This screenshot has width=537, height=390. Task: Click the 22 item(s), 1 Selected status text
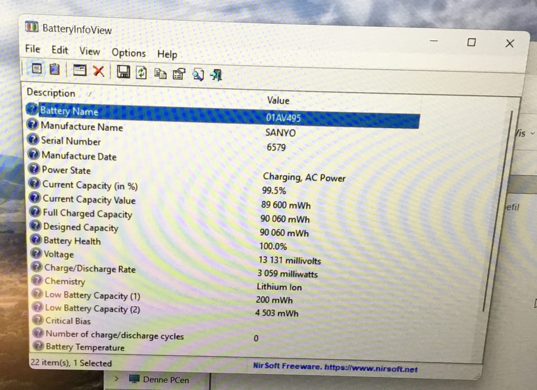[71, 363]
